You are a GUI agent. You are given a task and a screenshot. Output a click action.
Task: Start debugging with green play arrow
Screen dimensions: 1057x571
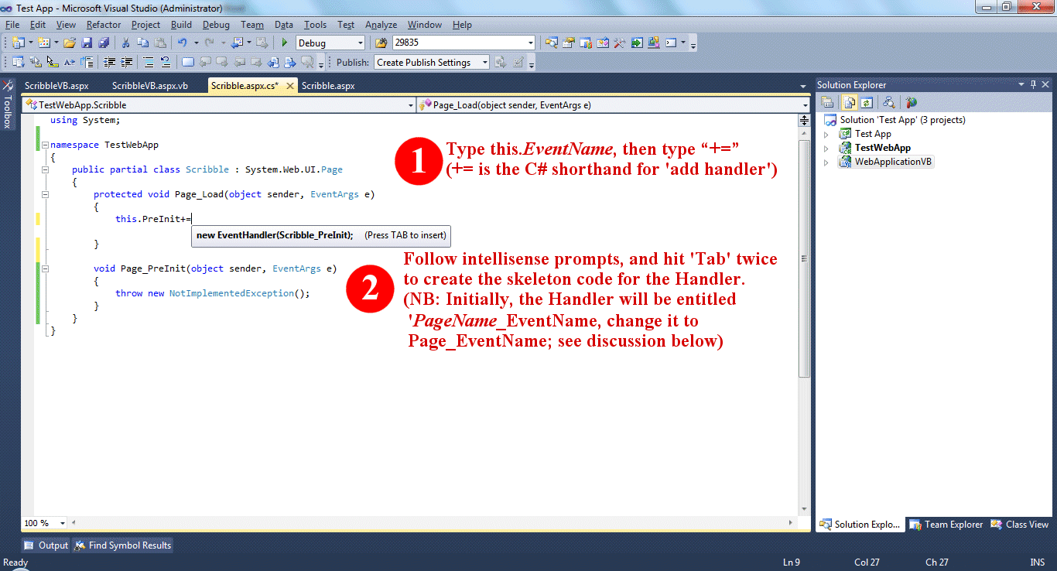285,43
